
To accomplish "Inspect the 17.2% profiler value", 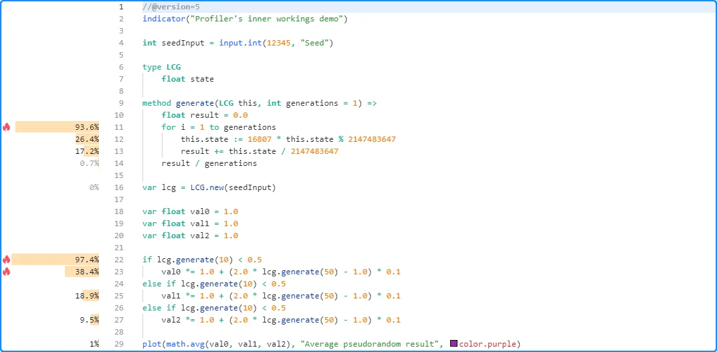I will tap(89, 151).
